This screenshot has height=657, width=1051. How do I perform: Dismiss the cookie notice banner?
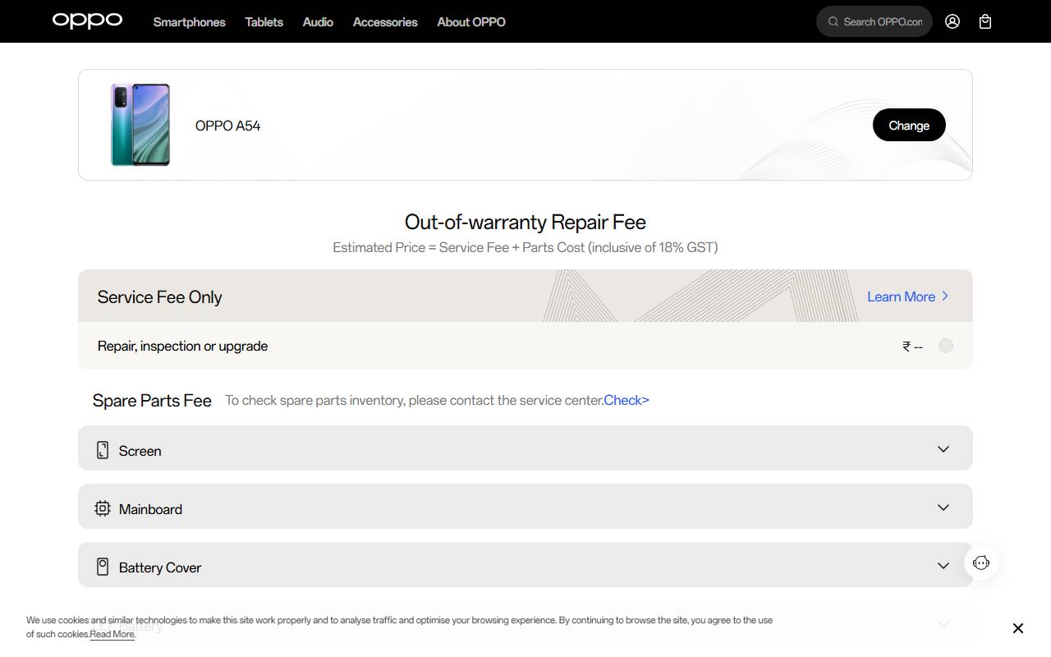click(x=1018, y=628)
